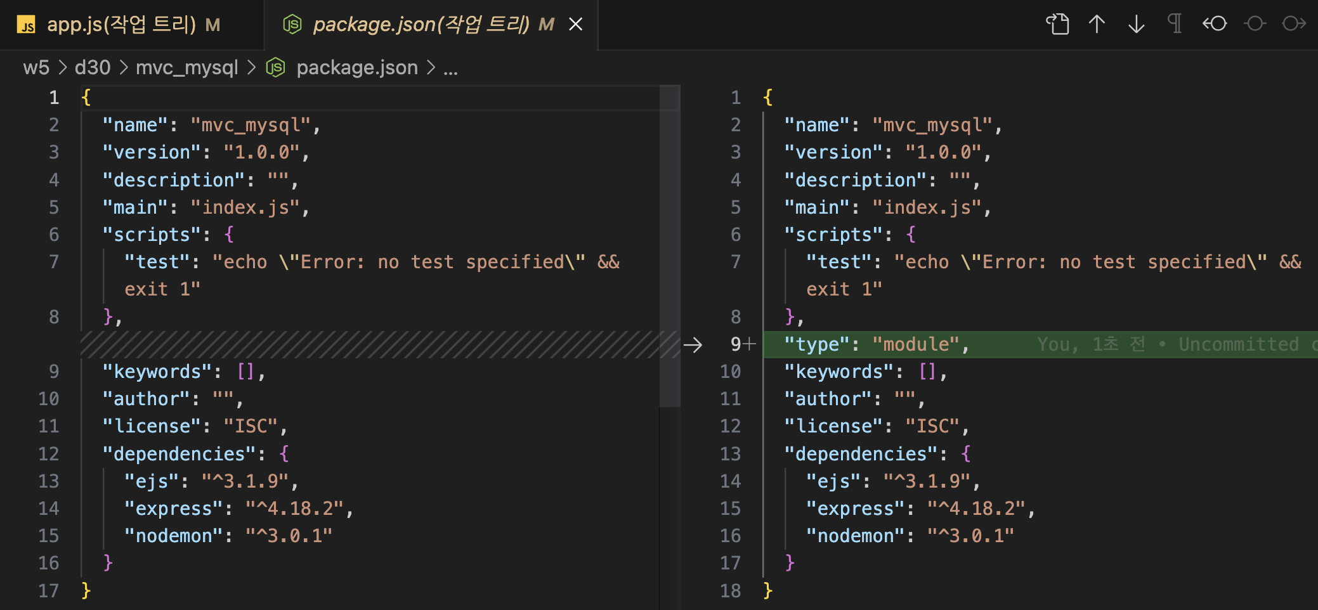Go to previous change arrow
The height and width of the screenshot is (610, 1318).
[x=1097, y=24]
